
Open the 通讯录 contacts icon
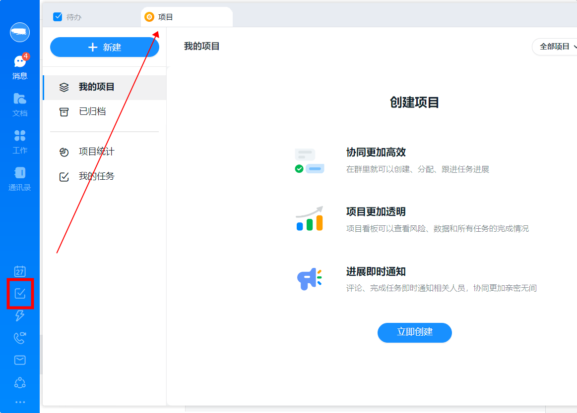pos(20,178)
